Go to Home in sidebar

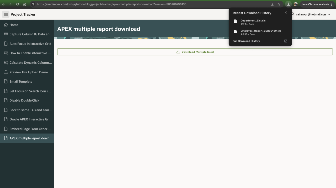27,25
